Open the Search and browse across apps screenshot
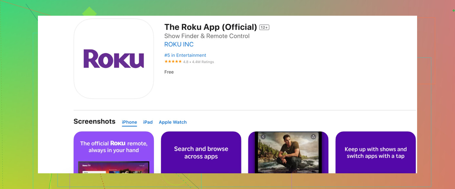The height and width of the screenshot is (189, 455). click(x=201, y=152)
